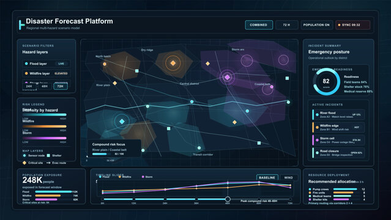Click the Storm arc map label
The height and width of the screenshot is (220, 391).
pos(238,50)
